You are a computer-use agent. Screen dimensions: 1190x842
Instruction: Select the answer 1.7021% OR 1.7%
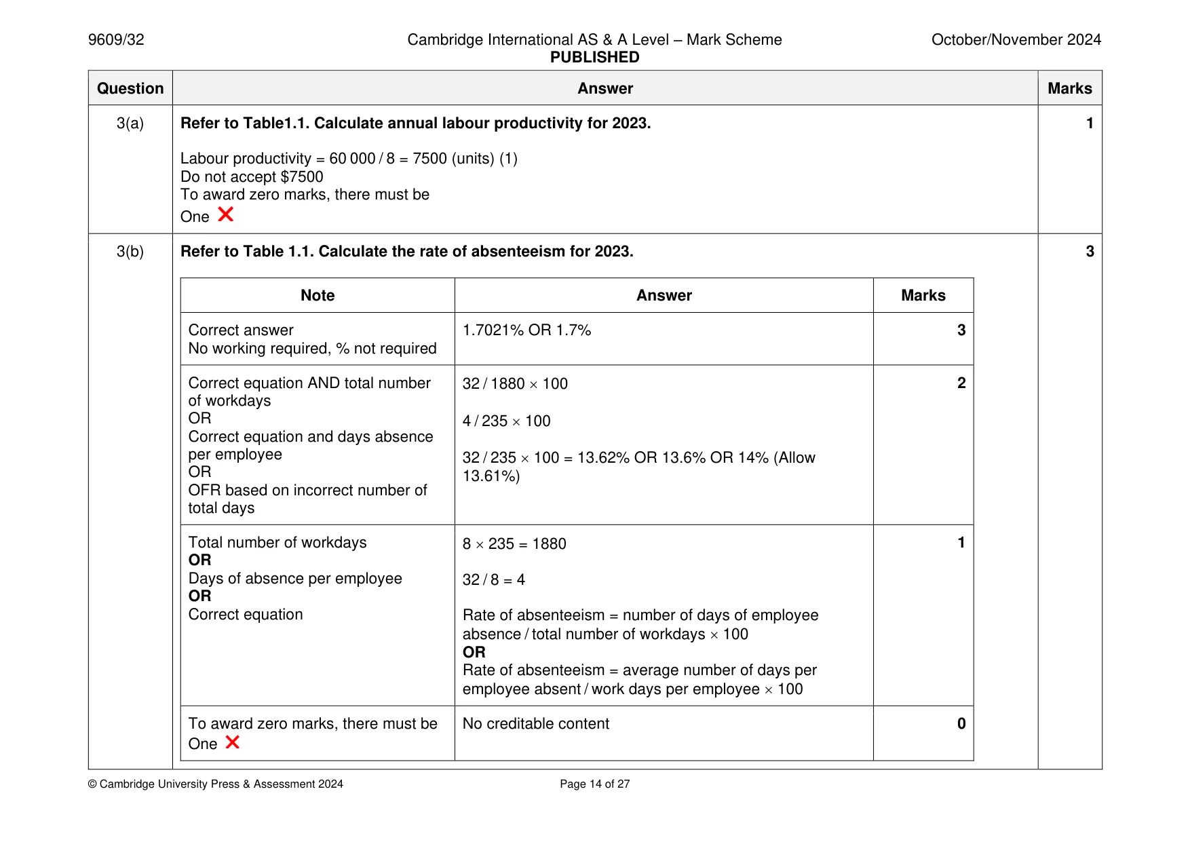pos(527,330)
